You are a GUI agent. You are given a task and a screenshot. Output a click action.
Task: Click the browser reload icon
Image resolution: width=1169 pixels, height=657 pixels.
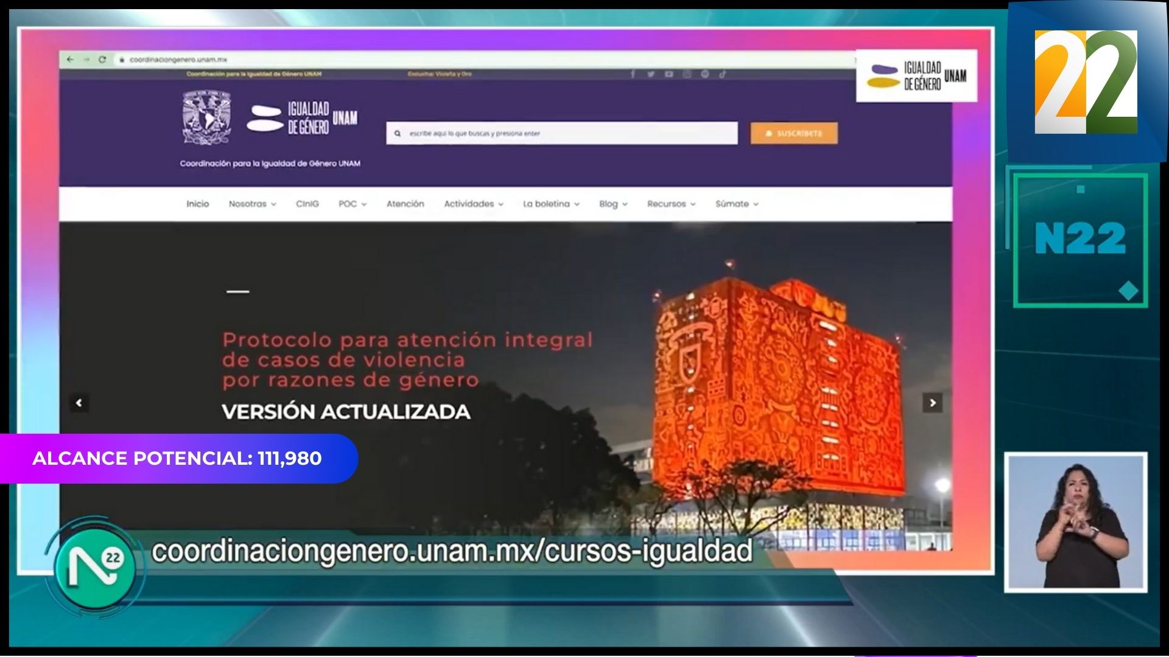click(102, 60)
